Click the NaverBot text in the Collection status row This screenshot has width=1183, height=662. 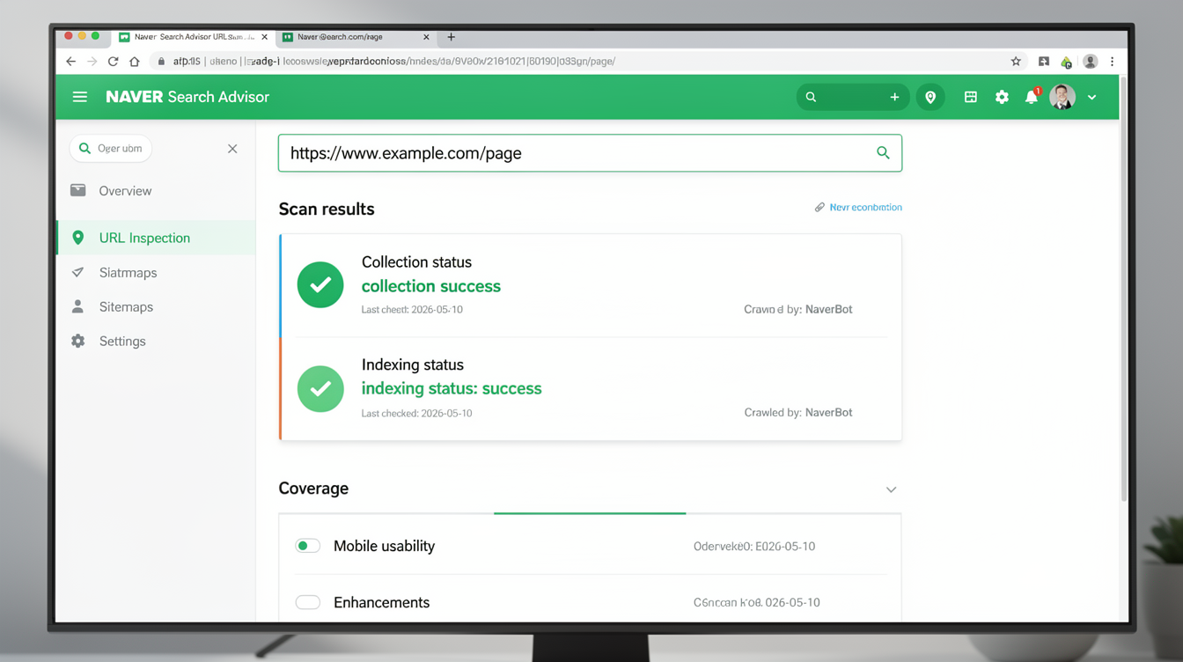pos(829,310)
